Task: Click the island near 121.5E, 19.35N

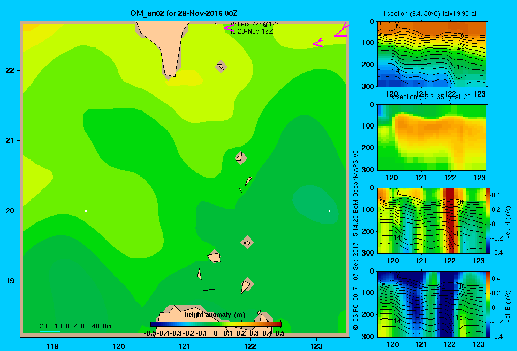Action: (x=215, y=257)
